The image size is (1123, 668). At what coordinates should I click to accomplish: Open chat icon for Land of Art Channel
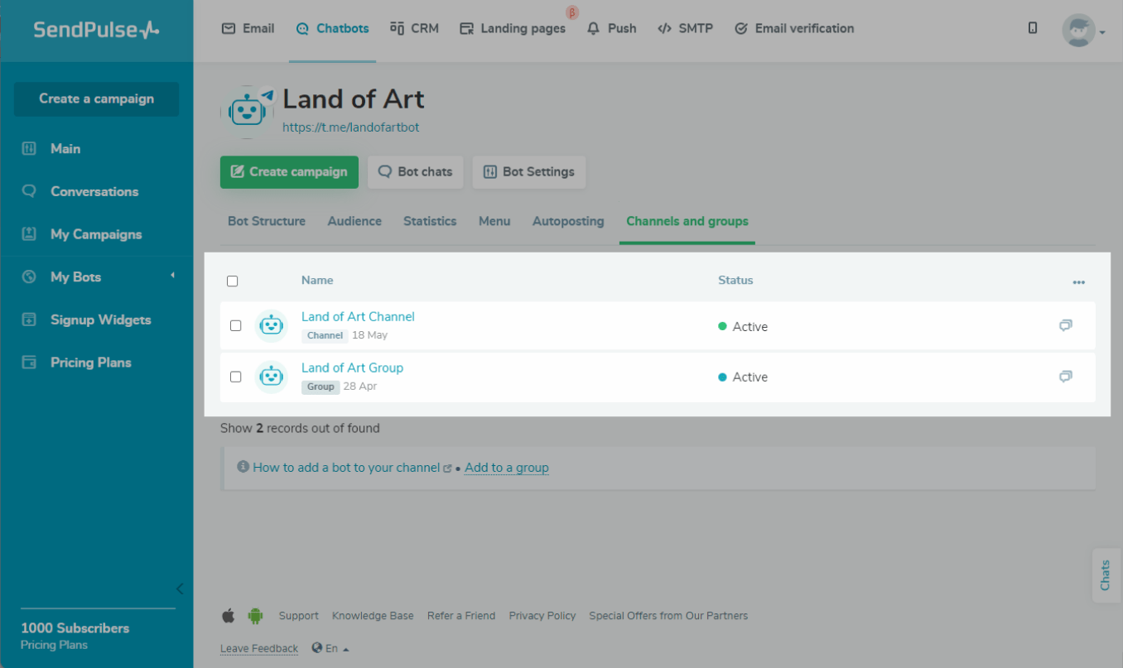1065,325
